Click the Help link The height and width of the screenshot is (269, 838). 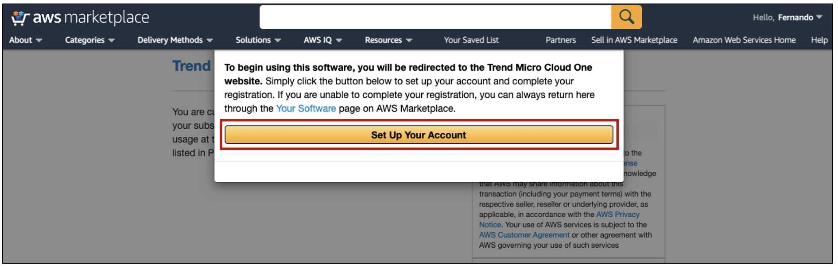819,40
